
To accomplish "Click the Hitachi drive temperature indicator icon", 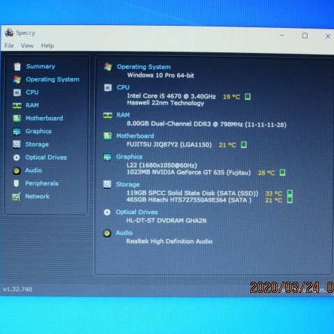I will click(289, 200).
